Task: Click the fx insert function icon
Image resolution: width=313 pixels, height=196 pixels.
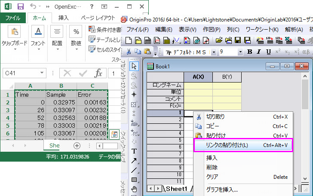Action: coord(98,73)
